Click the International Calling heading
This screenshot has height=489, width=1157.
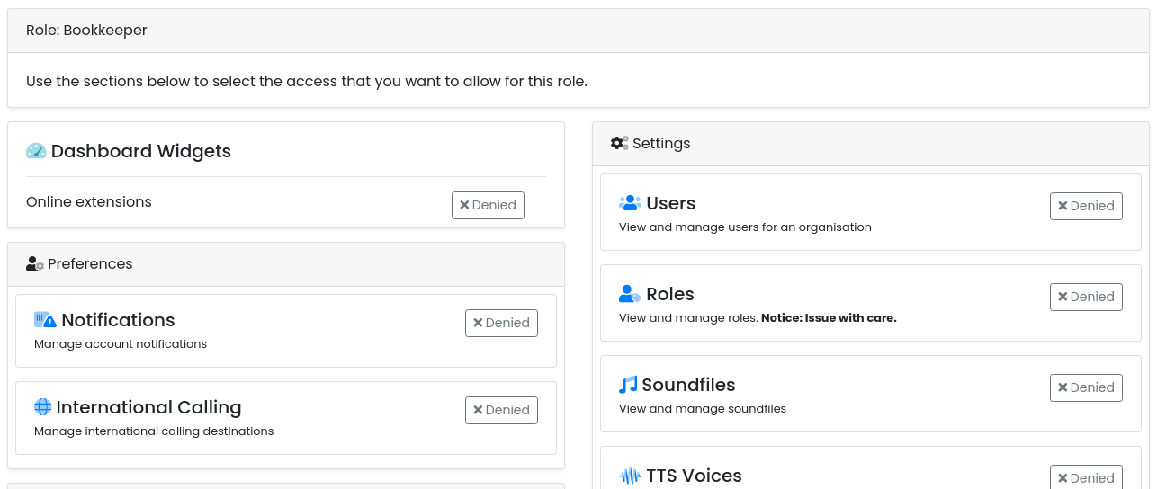tap(148, 407)
